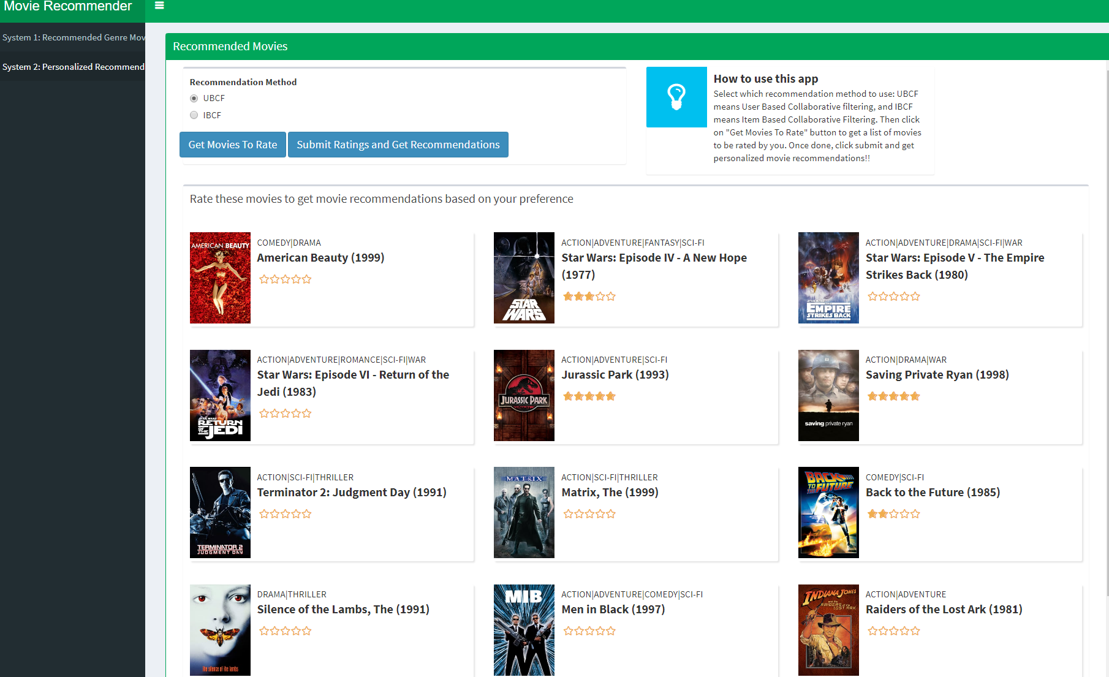Viewport: 1109px width, 677px height.
Task: Switch recommendation method from UBCF to IBCF
Action: click(x=194, y=115)
